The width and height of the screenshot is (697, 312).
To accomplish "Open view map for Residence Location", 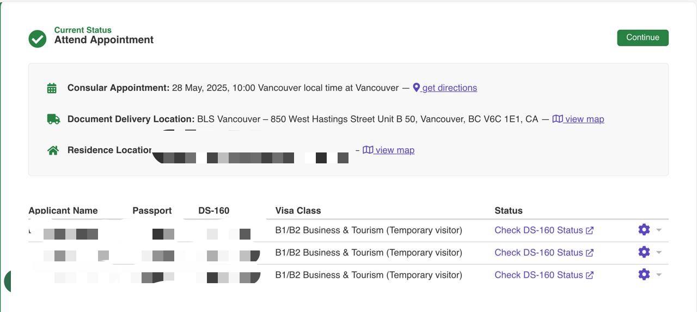I will 389,150.
